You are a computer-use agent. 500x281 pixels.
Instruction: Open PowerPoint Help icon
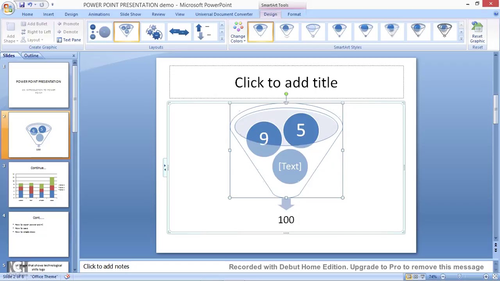click(496, 14)
